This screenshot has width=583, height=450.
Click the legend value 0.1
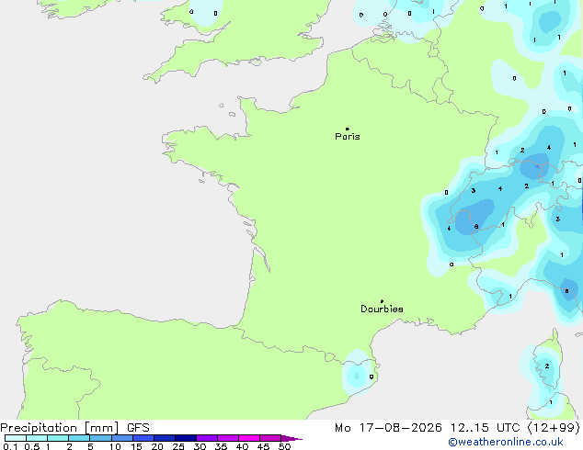point(10,446)
